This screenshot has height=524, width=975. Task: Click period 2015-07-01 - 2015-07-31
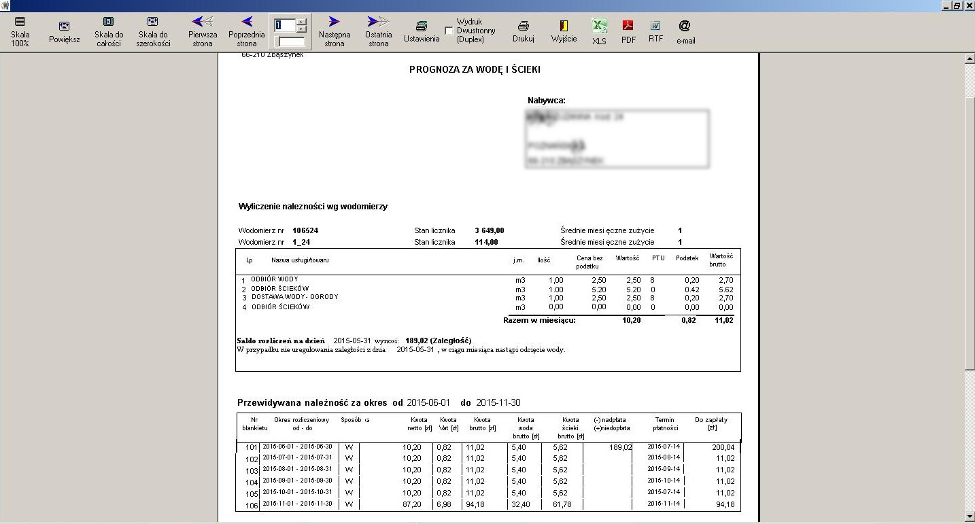coord(297,458)
